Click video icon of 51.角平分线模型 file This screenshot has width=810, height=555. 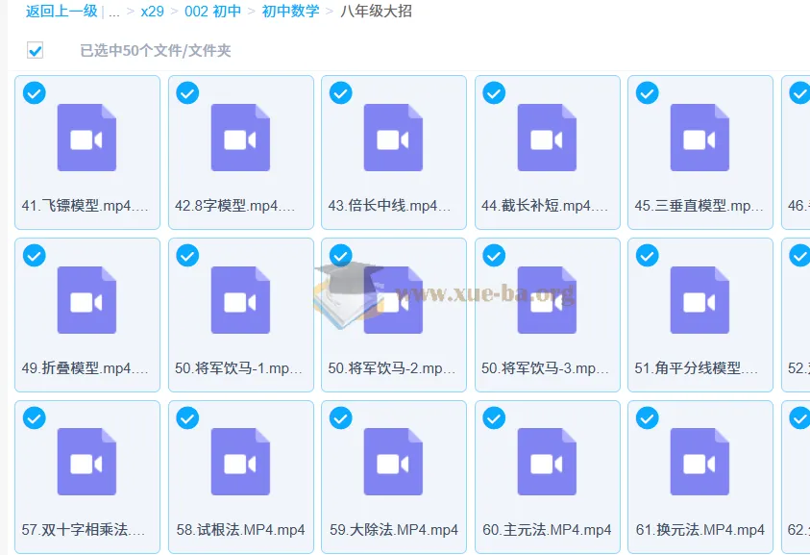click(700, 300)
